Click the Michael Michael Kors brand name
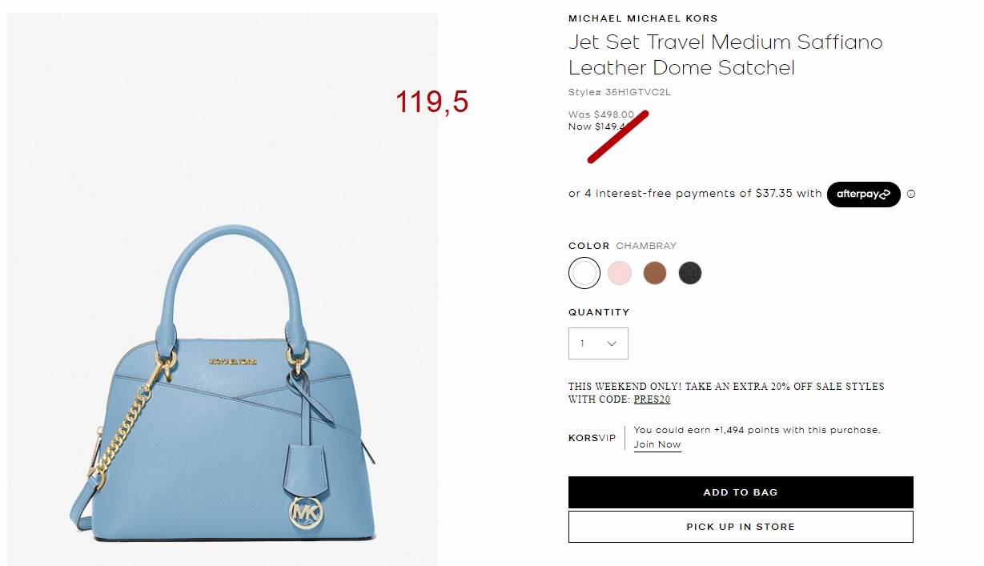984x566 pixels. (643, 18)
